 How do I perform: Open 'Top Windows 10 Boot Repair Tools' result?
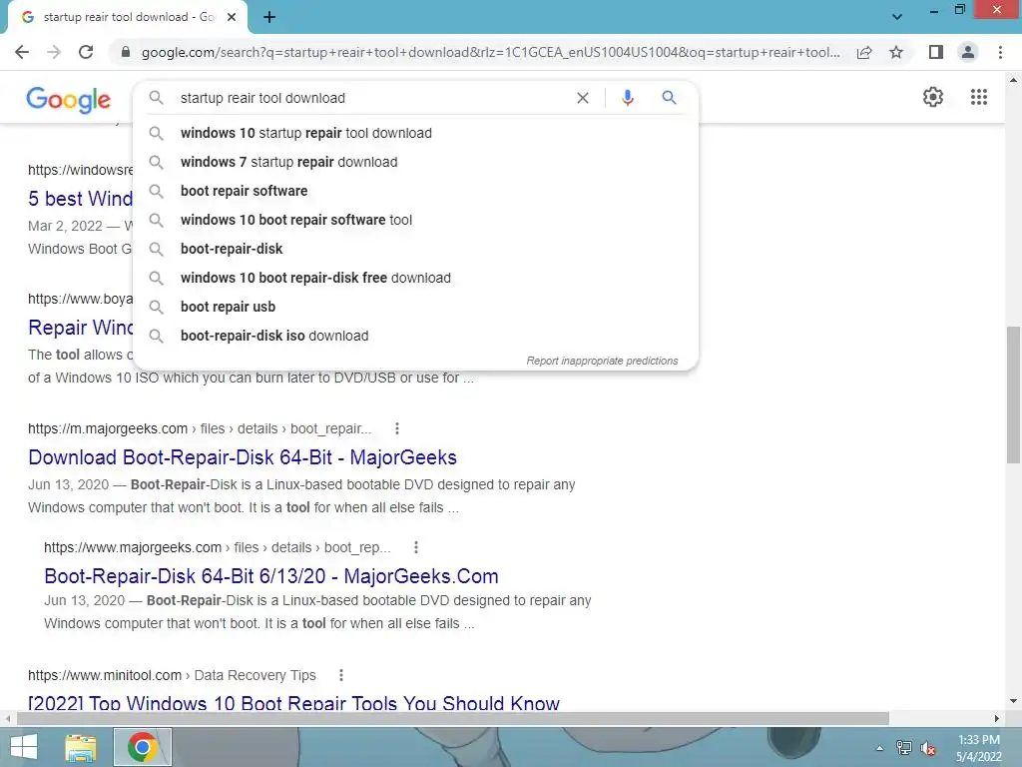tap(293, 702)
